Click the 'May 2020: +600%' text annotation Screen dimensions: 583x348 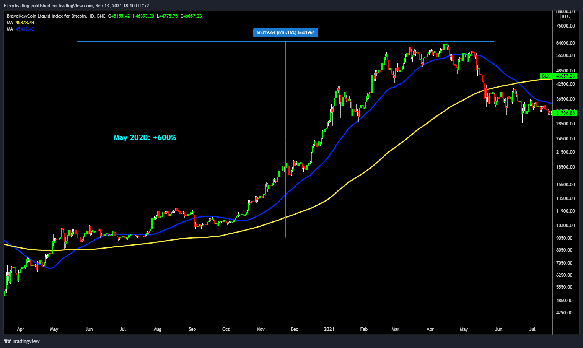point(145,137)
